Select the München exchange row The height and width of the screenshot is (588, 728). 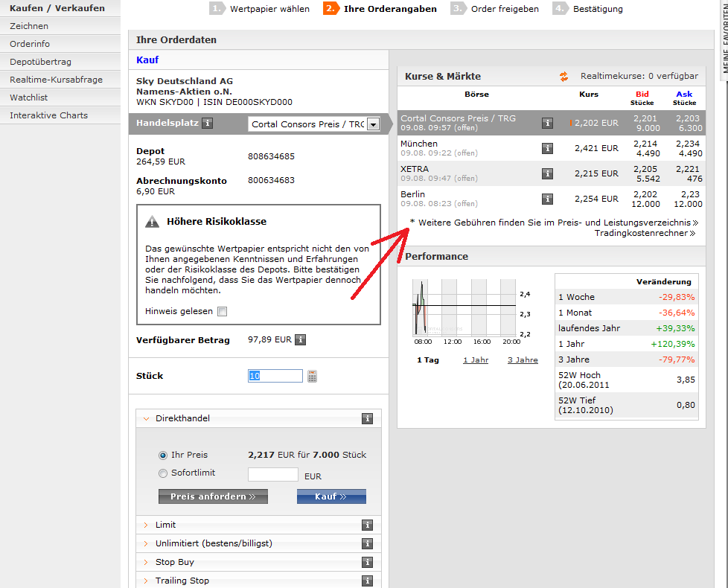coord(552,149)
